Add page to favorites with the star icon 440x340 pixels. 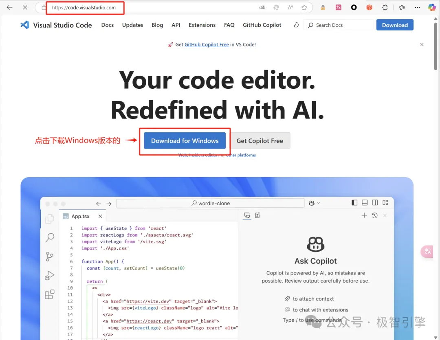coord(304,8)
